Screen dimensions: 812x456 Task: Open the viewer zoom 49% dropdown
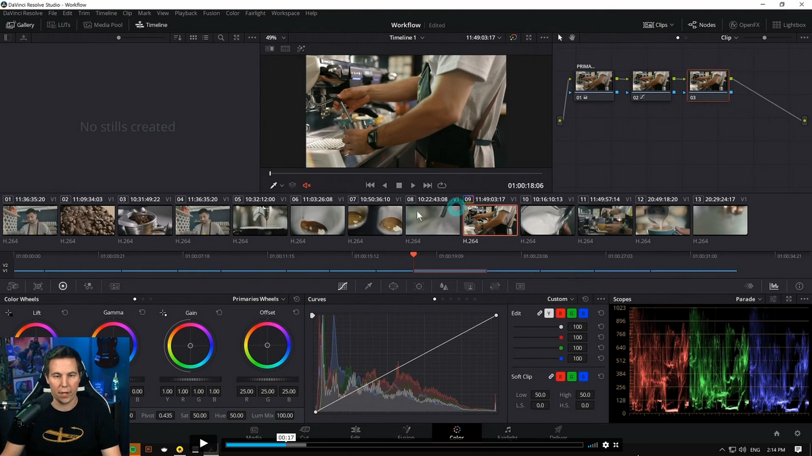275,38
